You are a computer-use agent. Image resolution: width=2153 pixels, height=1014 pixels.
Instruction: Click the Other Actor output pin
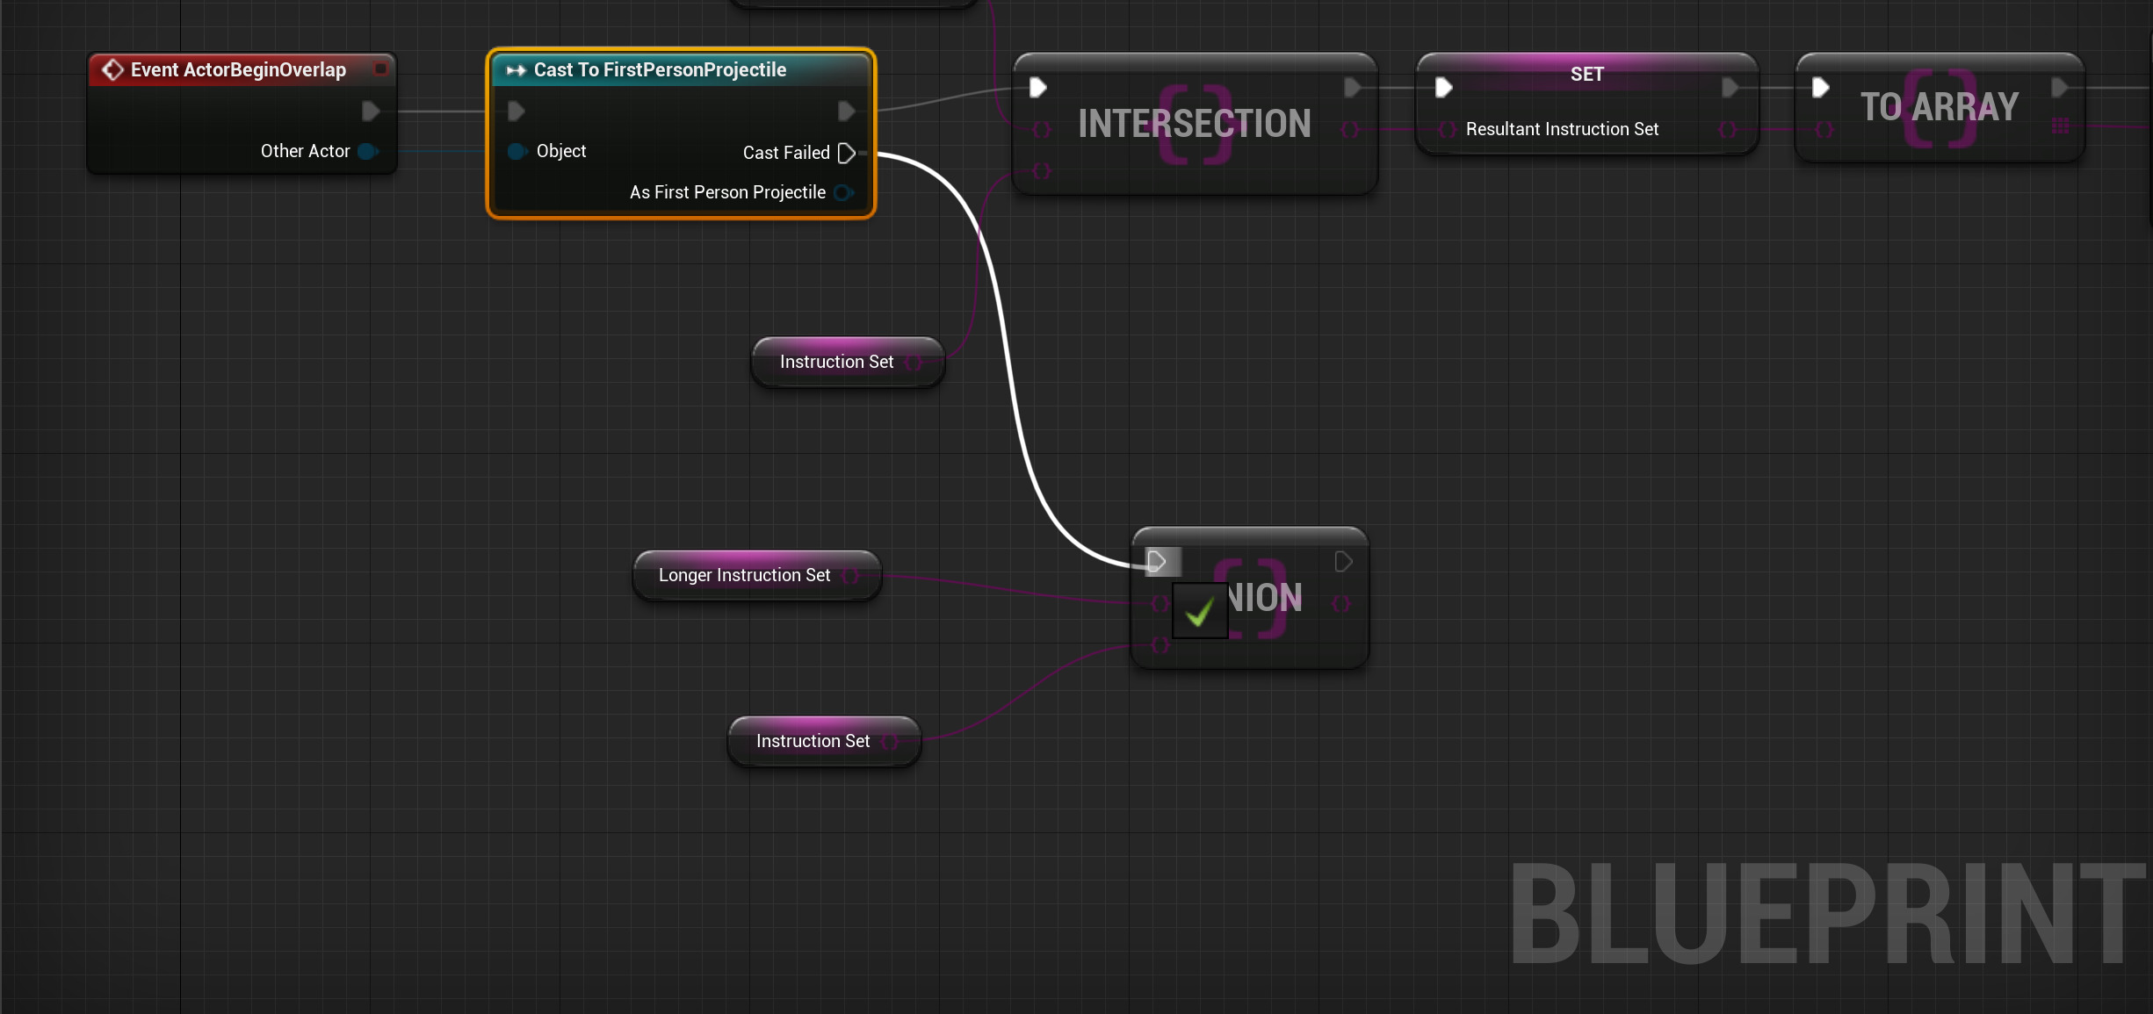pos(368,151)
